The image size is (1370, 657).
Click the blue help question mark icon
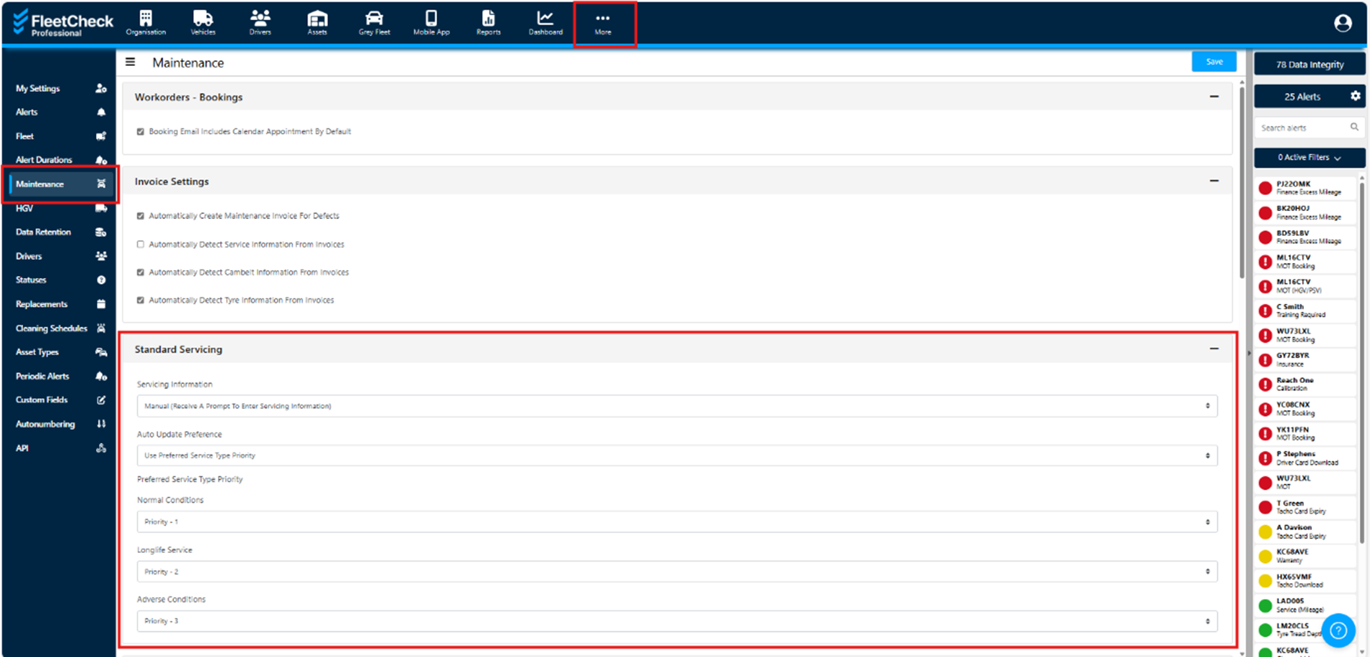pos(1338,631)
